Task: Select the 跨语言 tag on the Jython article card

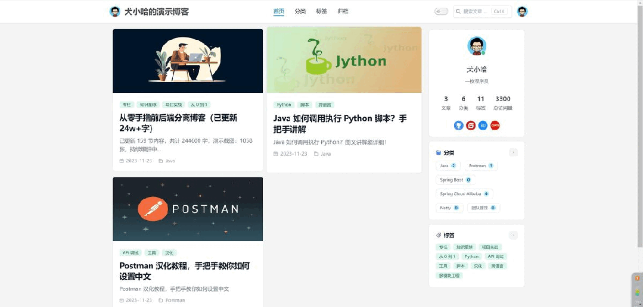Action: (324, 105)
